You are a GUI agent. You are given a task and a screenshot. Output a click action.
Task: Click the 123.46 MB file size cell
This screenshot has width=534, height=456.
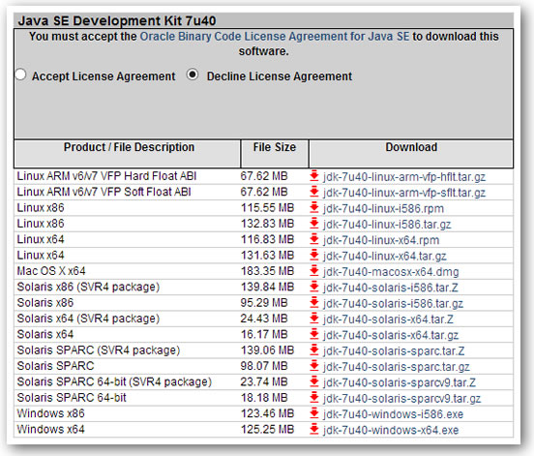(x=267, y=413)
